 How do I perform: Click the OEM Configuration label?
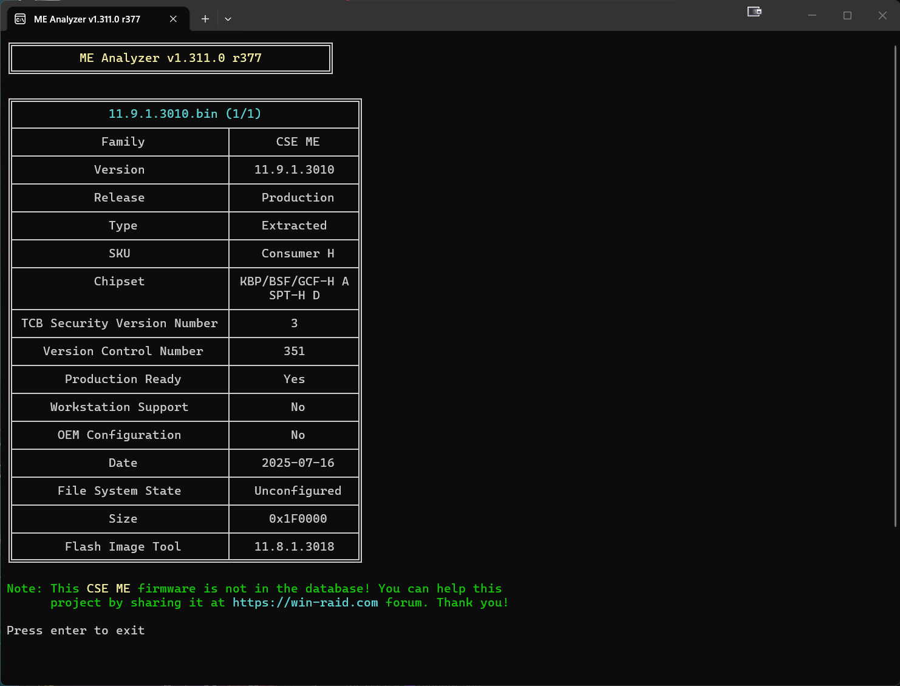[x=119, y=435]
